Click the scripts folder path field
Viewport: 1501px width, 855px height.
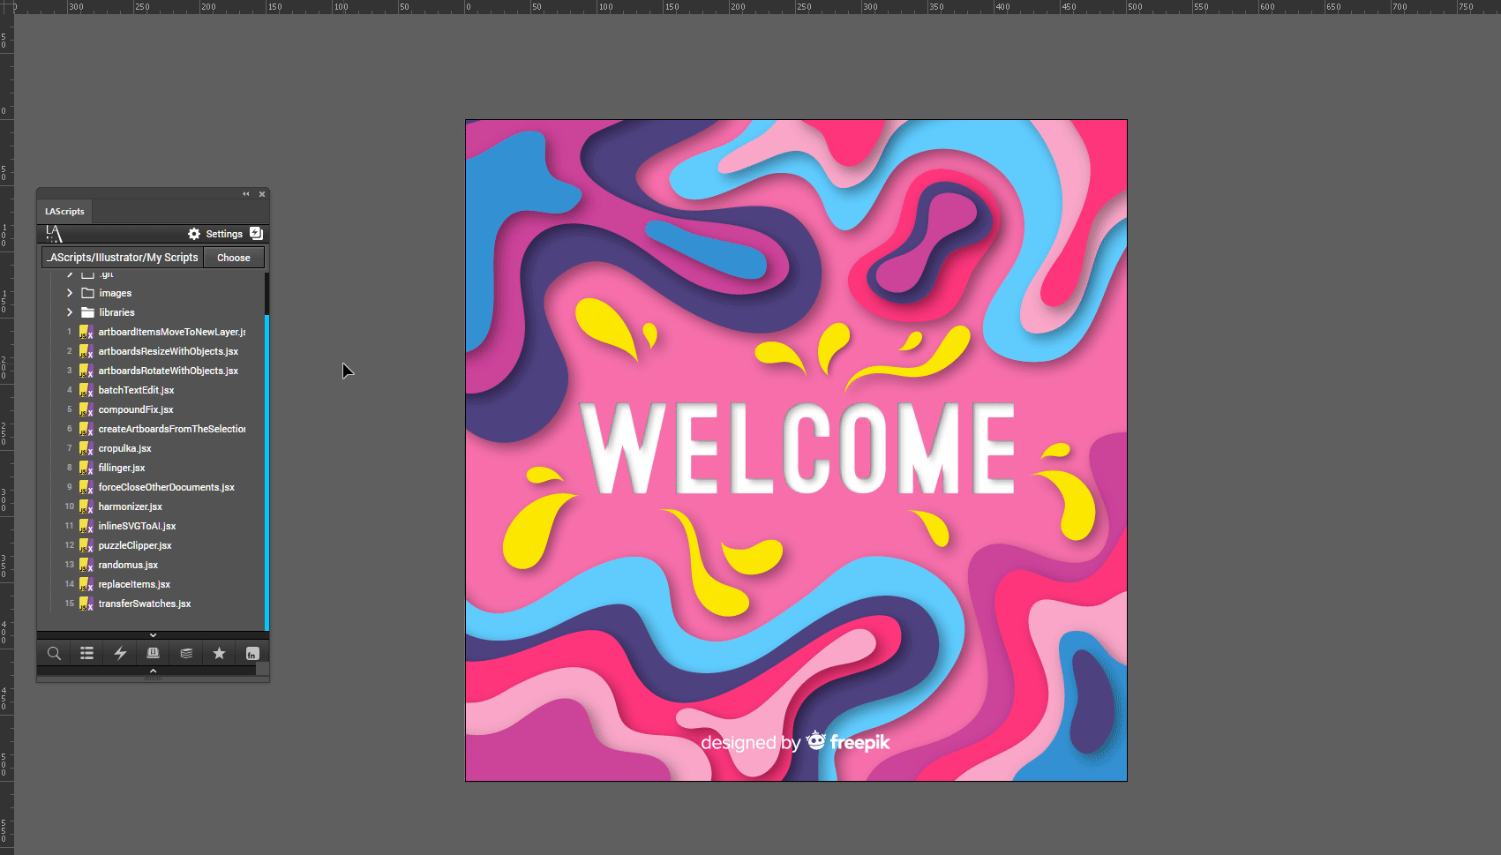tap(123, 258)
